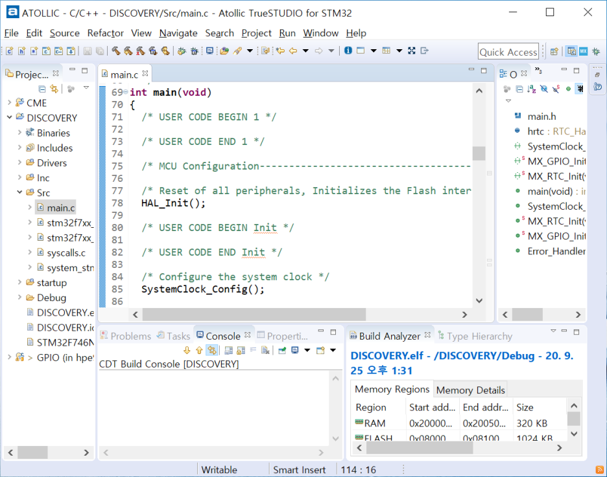Click the Save toolbar icon
The height and width of the screenshot is (477, 607).
coord(88,50)
